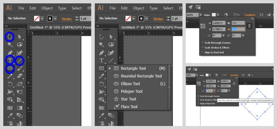Click Stroke link in middle screenshot
Viewport: 277px width, 129px height.
click(159, 19)
